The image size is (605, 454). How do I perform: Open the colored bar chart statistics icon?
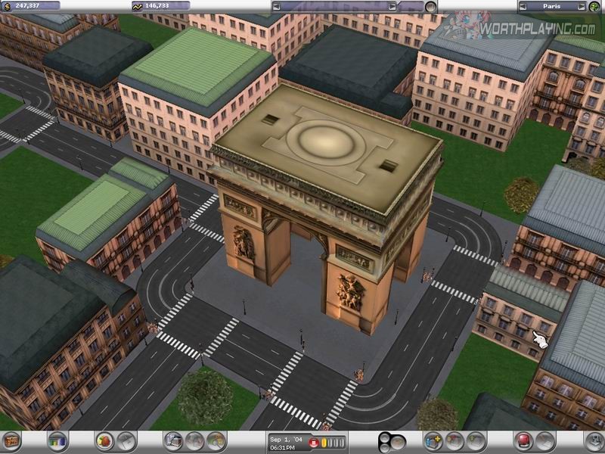click(57, 440)
